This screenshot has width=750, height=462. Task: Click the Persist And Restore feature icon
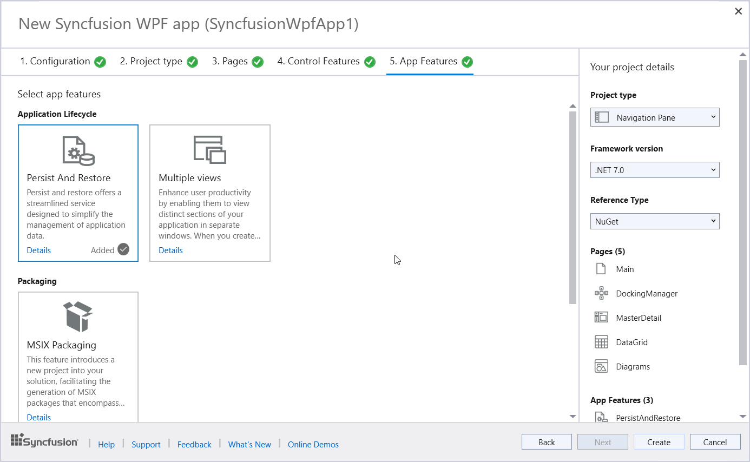click(78, 150)
